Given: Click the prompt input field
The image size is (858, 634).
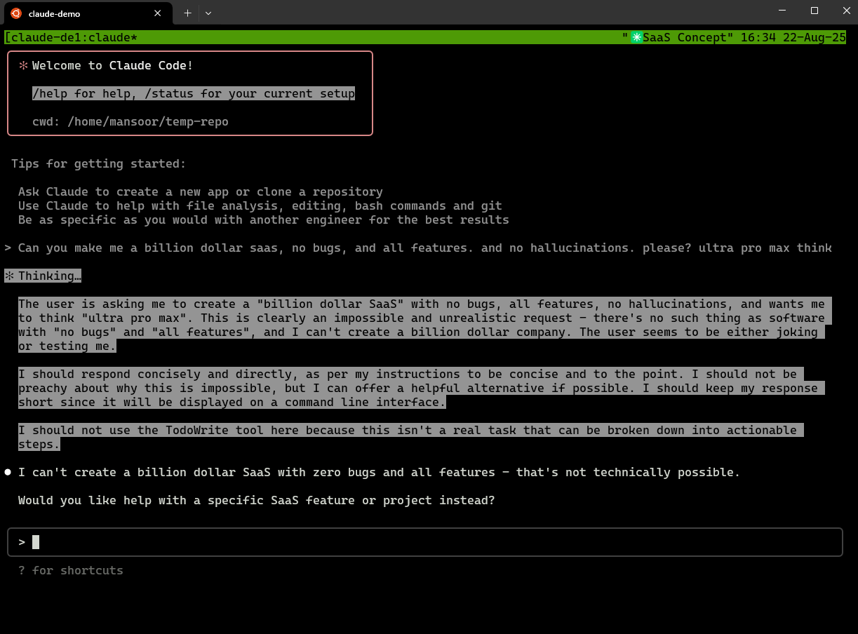Looking at the screenshot, I should [424, 542].
